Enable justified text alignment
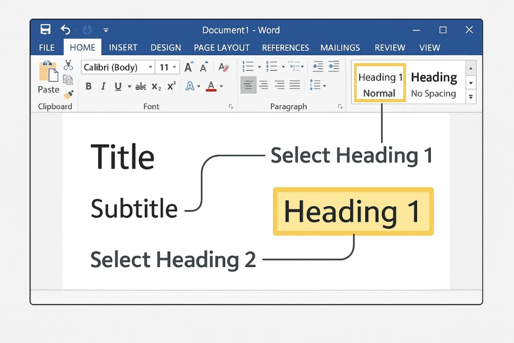 click(293, 85)
